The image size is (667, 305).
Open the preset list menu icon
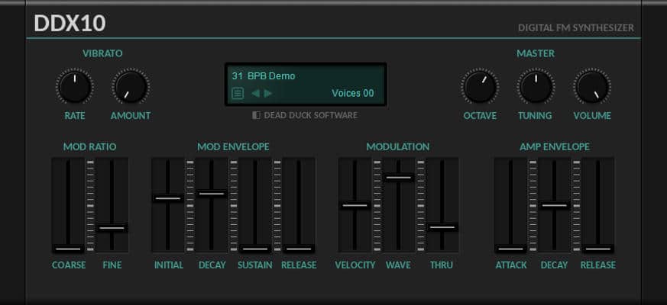click(x=238, y=93)
